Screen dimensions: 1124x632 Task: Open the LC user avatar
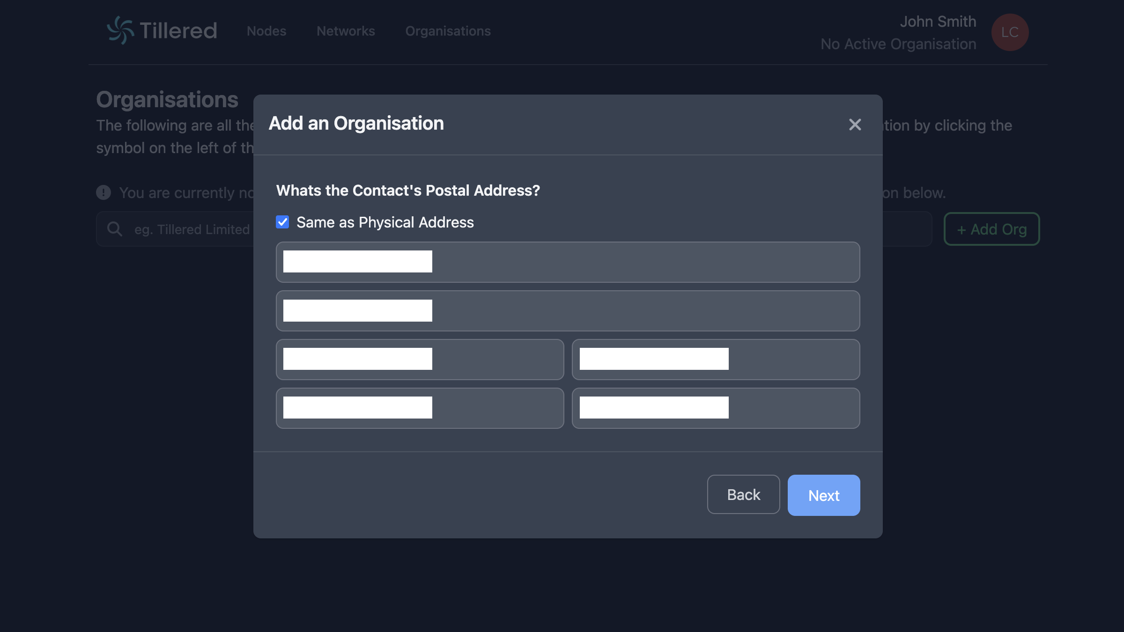(x=1010, y=32)
